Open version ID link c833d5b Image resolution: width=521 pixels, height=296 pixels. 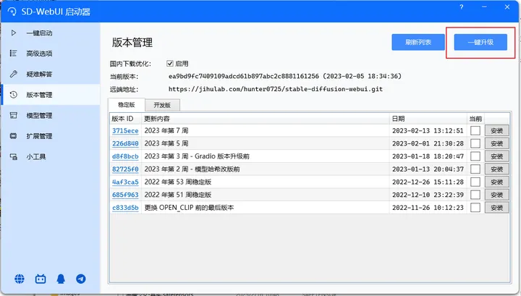click(125, 208)
